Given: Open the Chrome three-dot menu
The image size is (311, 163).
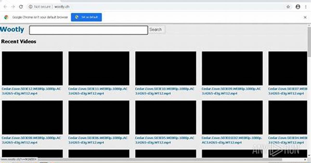Looking at the screenshot, I should click(306, 7).
